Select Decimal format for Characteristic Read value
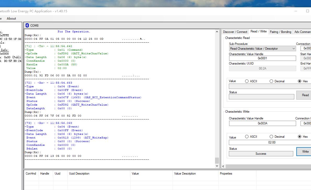Screen dimensions: 311x190 click(x=271, y=81)
